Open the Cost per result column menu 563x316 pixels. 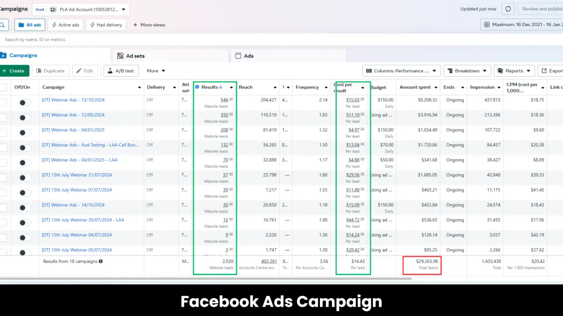363,88
